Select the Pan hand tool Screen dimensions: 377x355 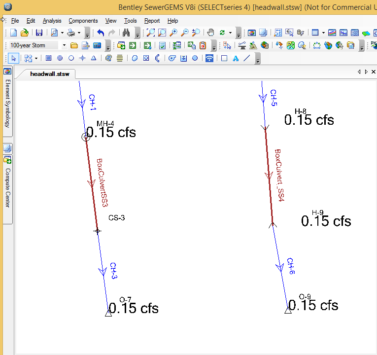(211, 33)
